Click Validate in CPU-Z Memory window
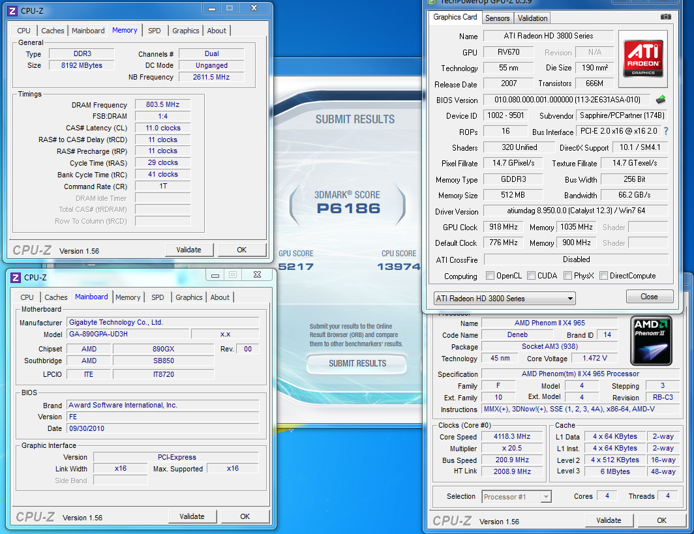Image resolution: width=694 pixels, height=534 pixels. tap(189, 250)
